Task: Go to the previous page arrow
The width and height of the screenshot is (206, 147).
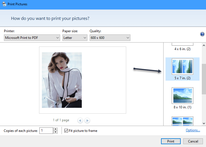Action: (80, 120)
